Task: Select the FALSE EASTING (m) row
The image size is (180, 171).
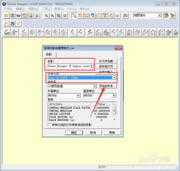Action: (x=80, y=117)
